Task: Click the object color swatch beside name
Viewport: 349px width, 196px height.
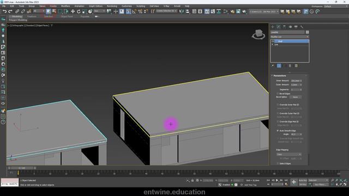Action: [307, 32]
